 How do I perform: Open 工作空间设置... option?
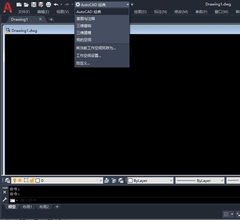coord(102,55)
